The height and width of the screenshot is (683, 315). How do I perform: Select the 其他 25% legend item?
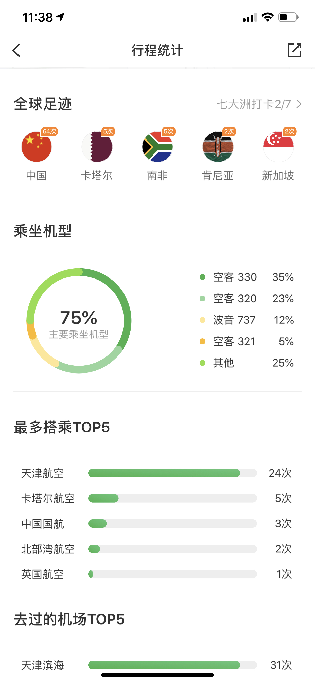pyautogui.click(x=247, y=363)
